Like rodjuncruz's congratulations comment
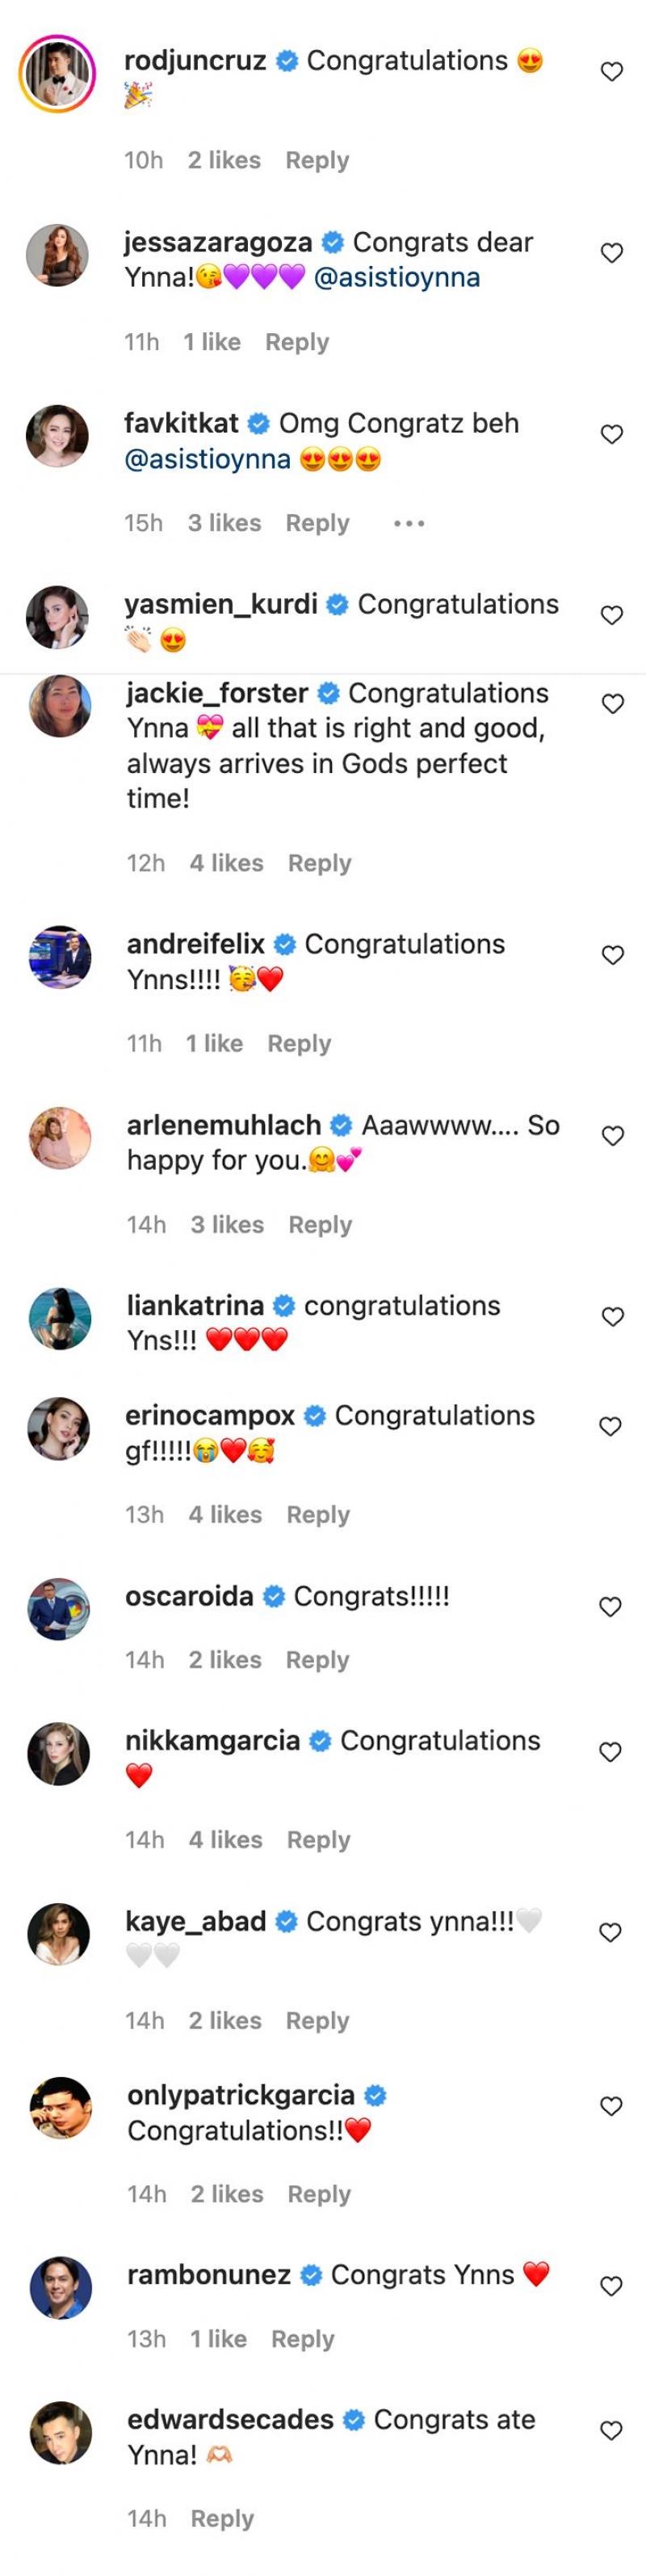This screenshot has height=2576, width=646. point(611,72)
